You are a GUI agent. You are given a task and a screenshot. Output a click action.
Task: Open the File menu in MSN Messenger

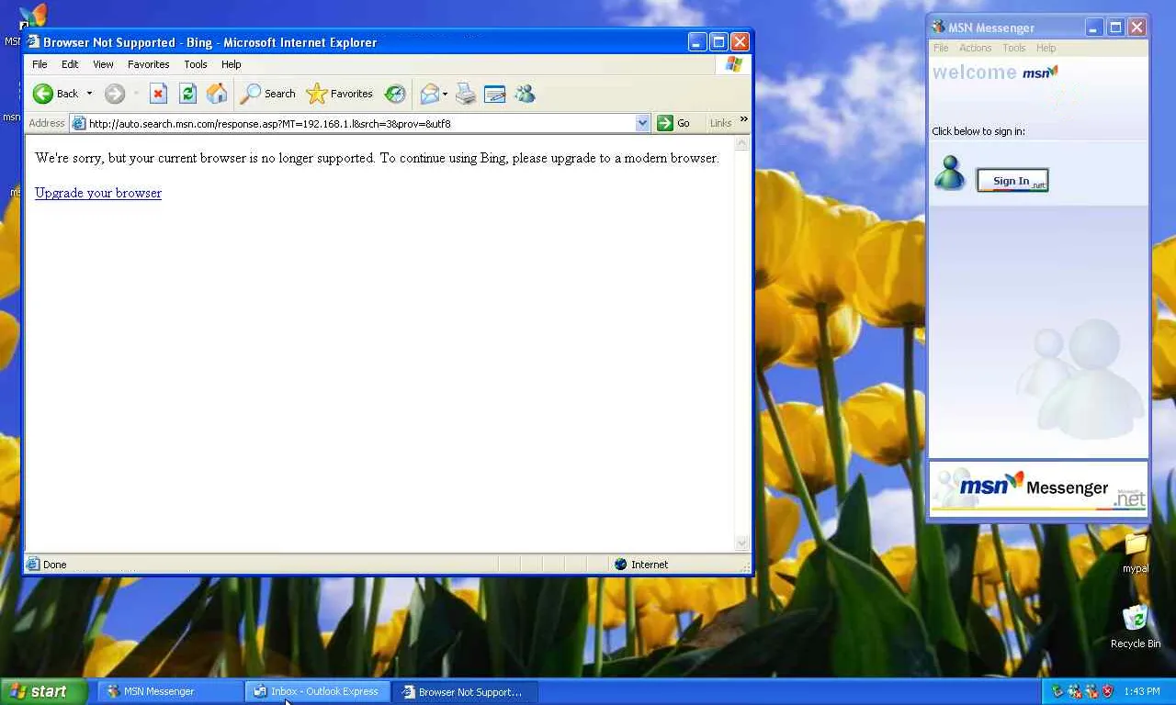941,48
